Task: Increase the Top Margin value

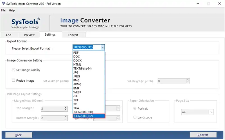Action: tap(66, 107)
